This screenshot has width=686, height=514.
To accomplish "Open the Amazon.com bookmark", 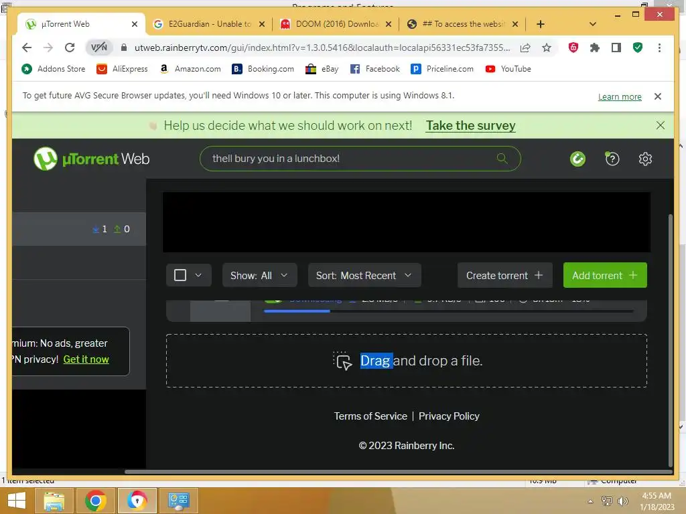I will pyautogui.click(x=190, y=69).
